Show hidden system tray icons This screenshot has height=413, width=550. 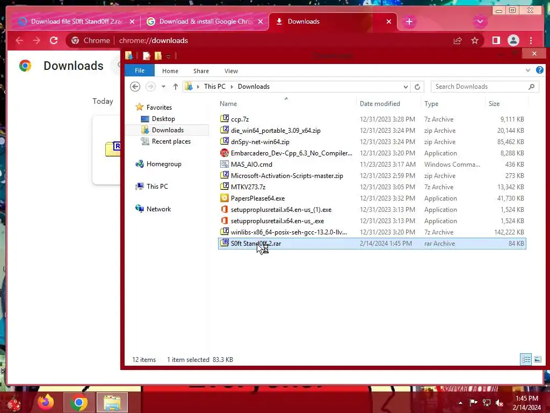(x=460, y=403)
